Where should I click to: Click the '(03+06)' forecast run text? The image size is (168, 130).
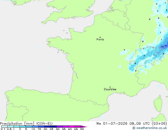coord(159,124)
